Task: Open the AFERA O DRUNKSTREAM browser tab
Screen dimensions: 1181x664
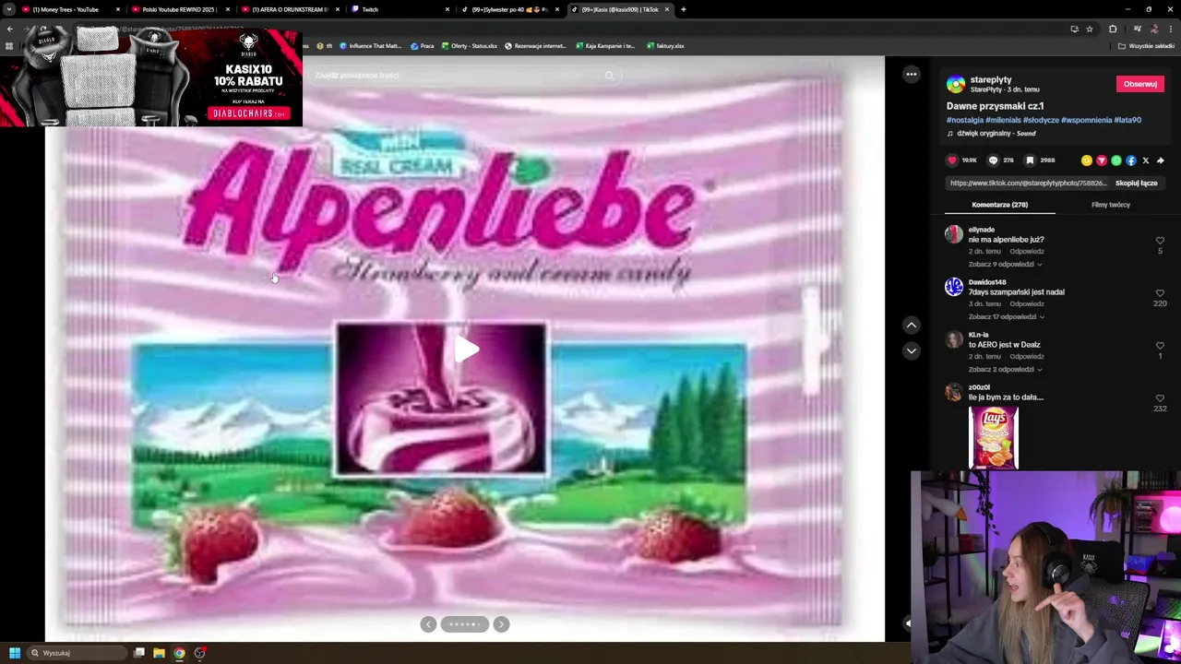Action: [x=290, y=9]
